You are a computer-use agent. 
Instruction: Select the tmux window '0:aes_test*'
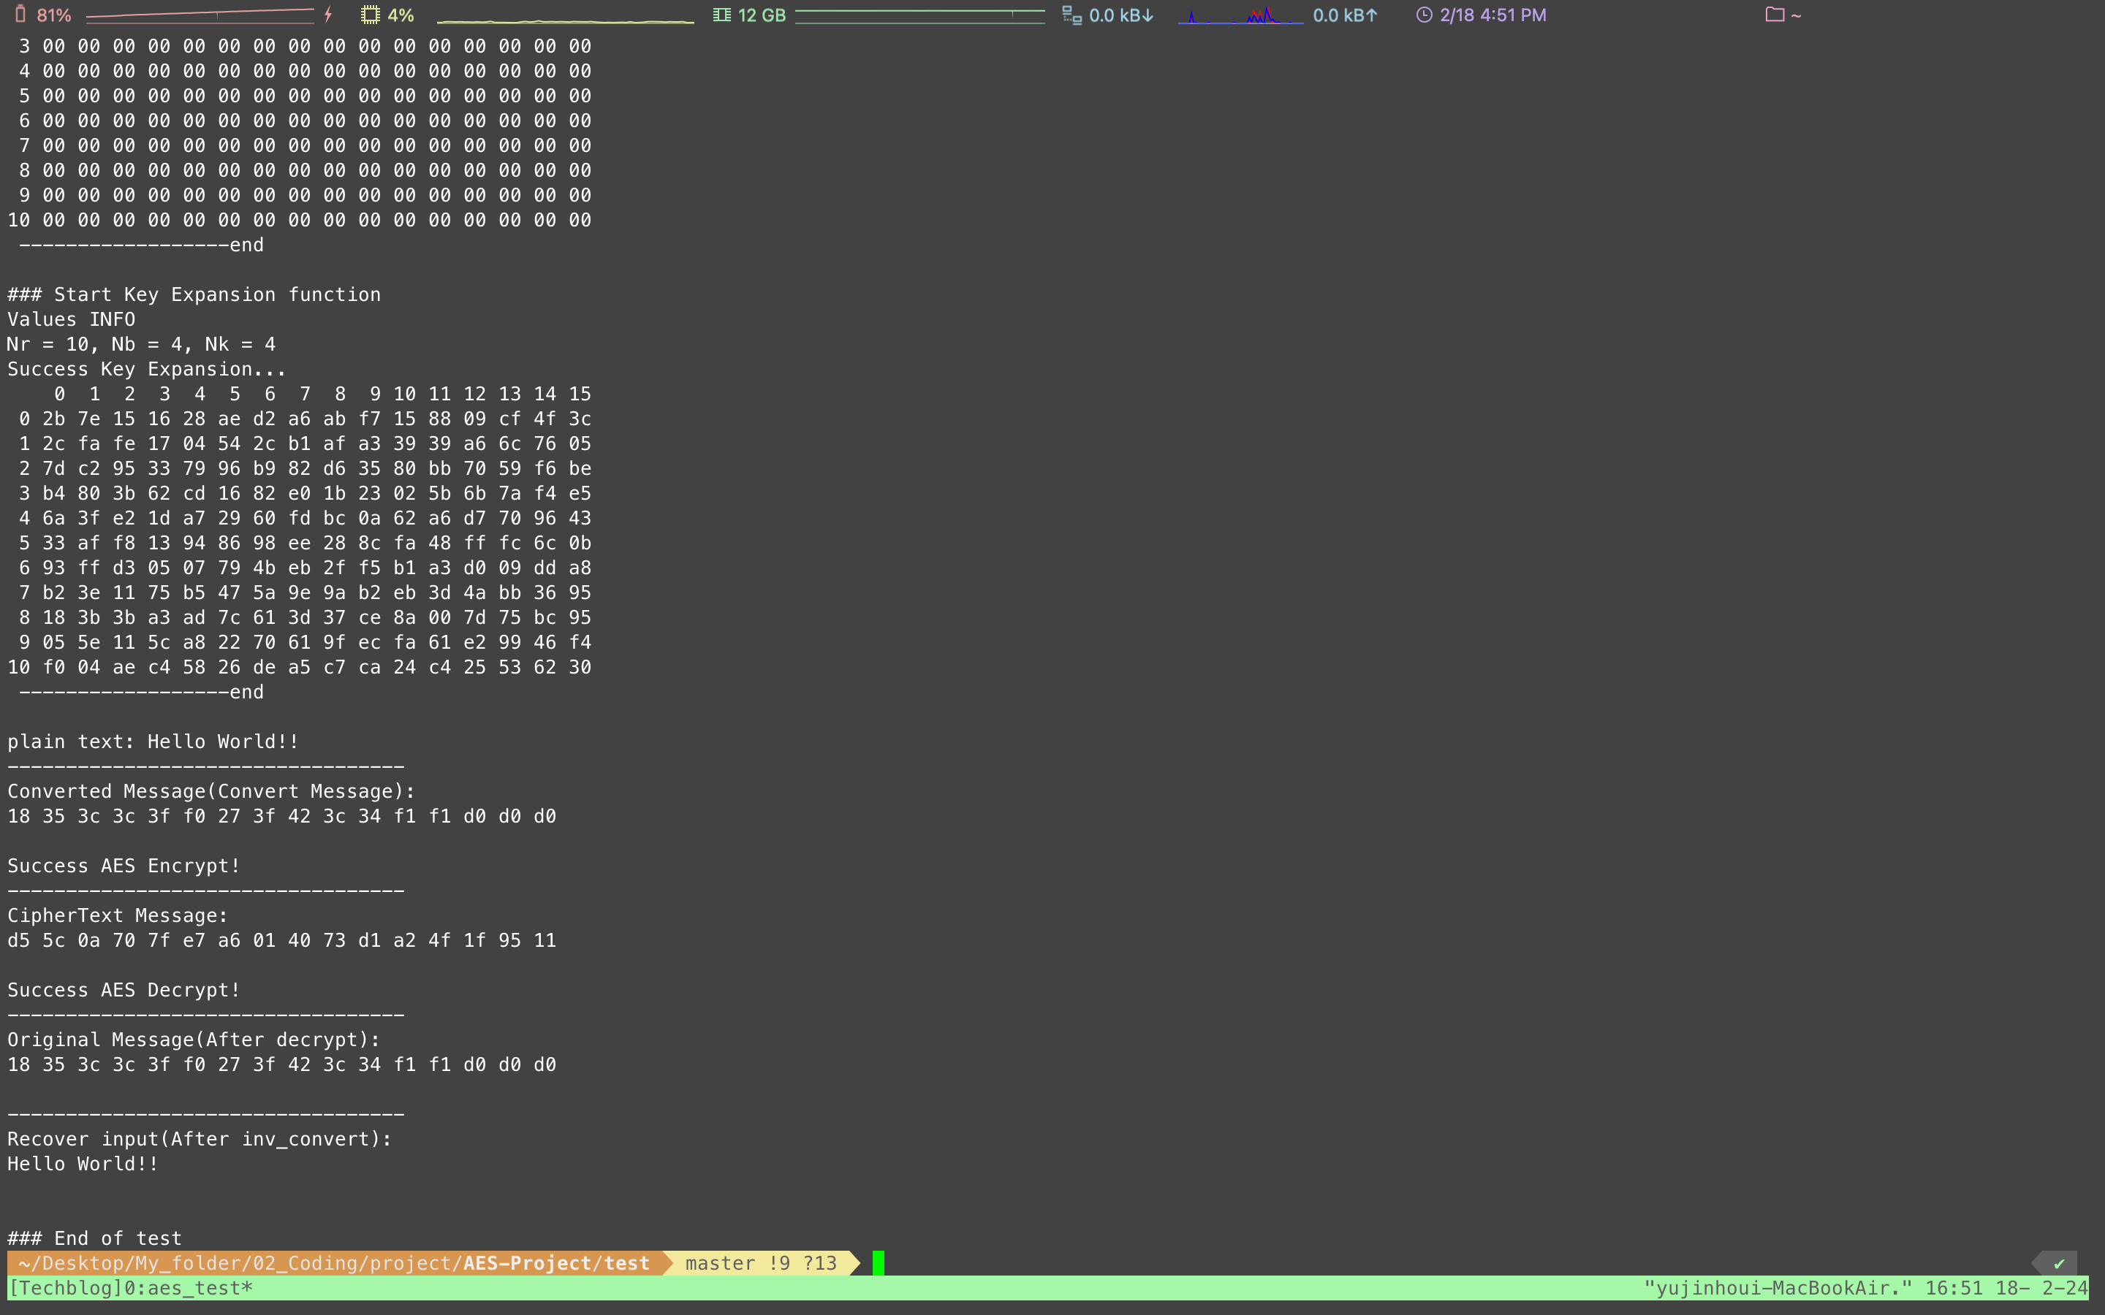tap(188, 1288)
